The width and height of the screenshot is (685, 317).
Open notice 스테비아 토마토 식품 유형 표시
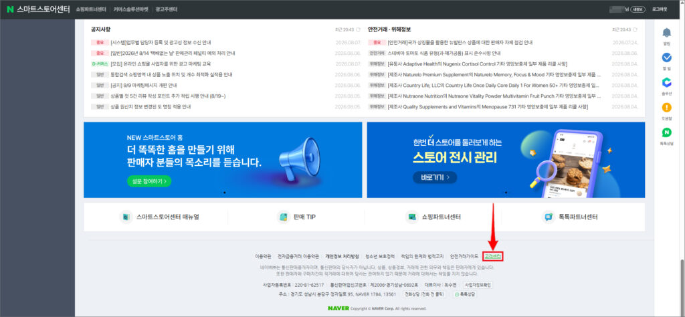tap(444, 54)
